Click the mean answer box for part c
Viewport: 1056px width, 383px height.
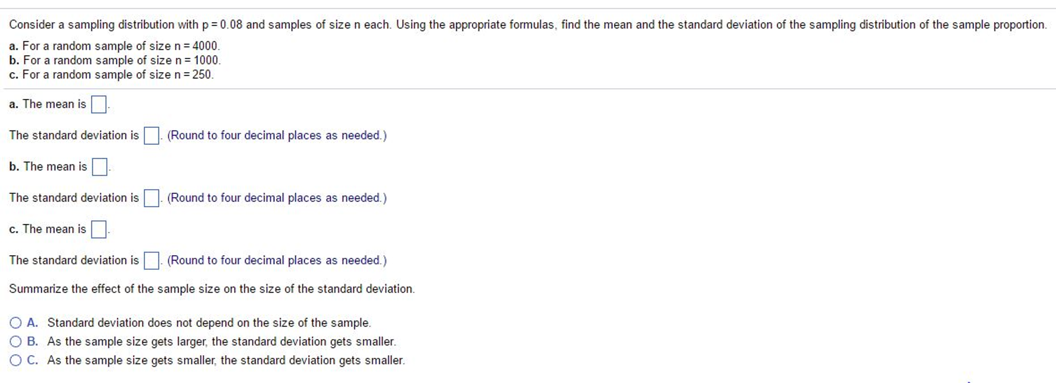point(98,230)
